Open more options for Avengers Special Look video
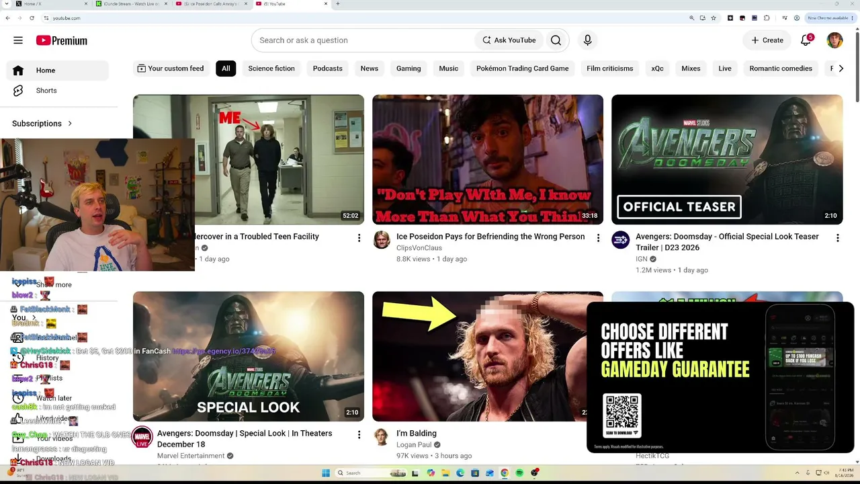The height and width of the screenshot is (484, 860). click(359, 435)
